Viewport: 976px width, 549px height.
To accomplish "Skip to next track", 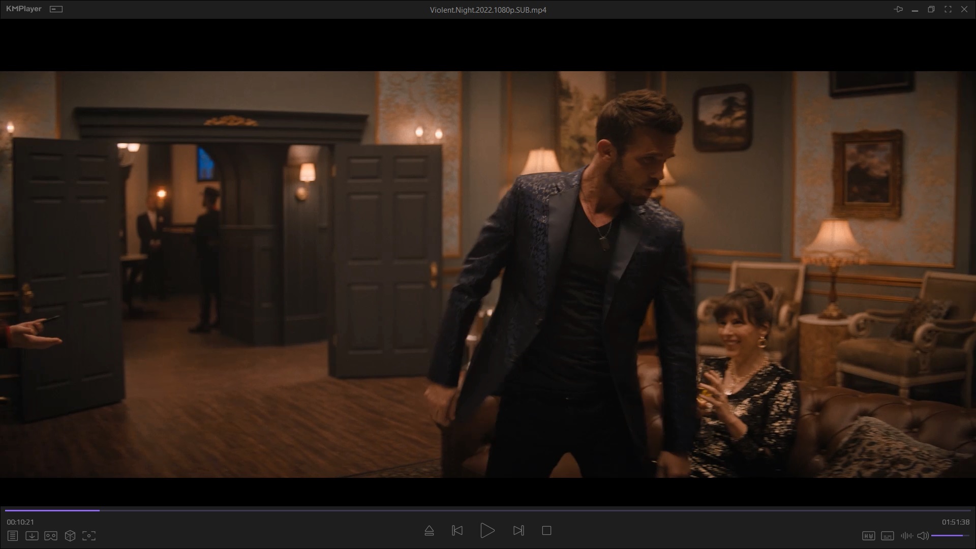I will pyautogui.click(x=518, y=531).
